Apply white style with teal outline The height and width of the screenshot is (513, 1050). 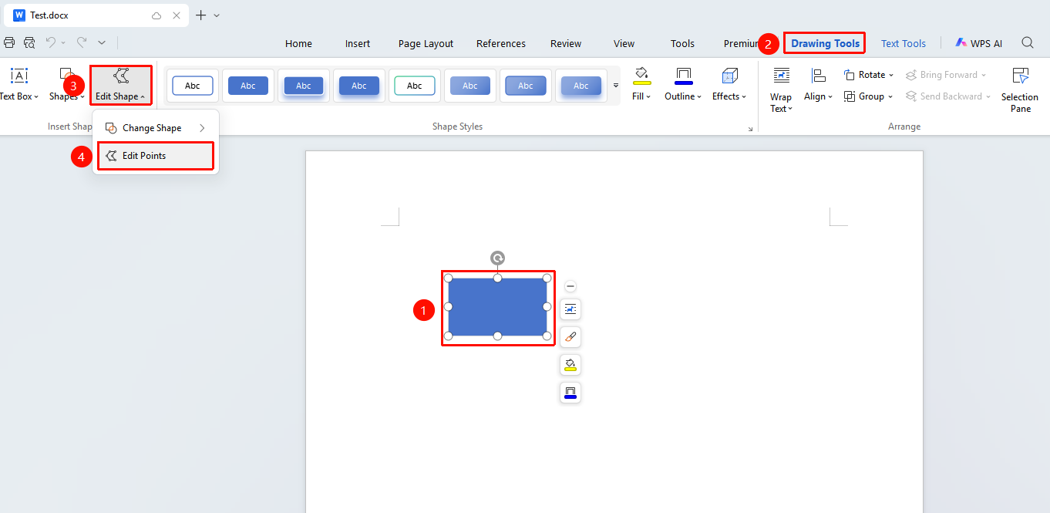(x=415, y=86)
